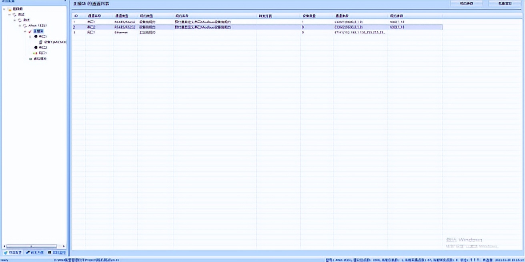The image size is (525, 262).
Task: Click the network port icon in tree
Action: tap(35, 53)
